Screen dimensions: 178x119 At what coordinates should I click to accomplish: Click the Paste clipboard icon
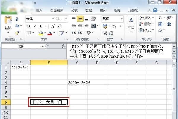[x=8, y=20]
